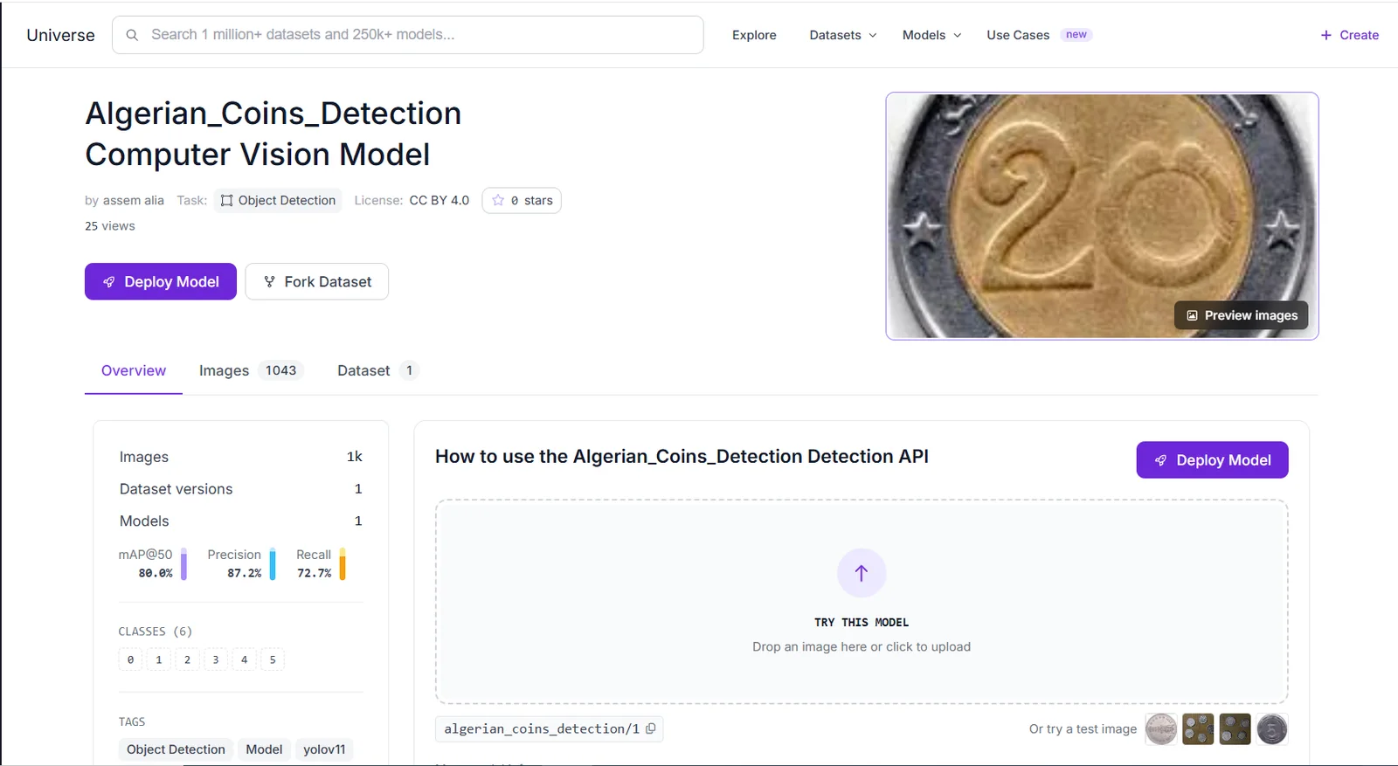Viewport: 1398px width, 766px height.
Task: Click the author name assem alia
Action: point(134,200)
